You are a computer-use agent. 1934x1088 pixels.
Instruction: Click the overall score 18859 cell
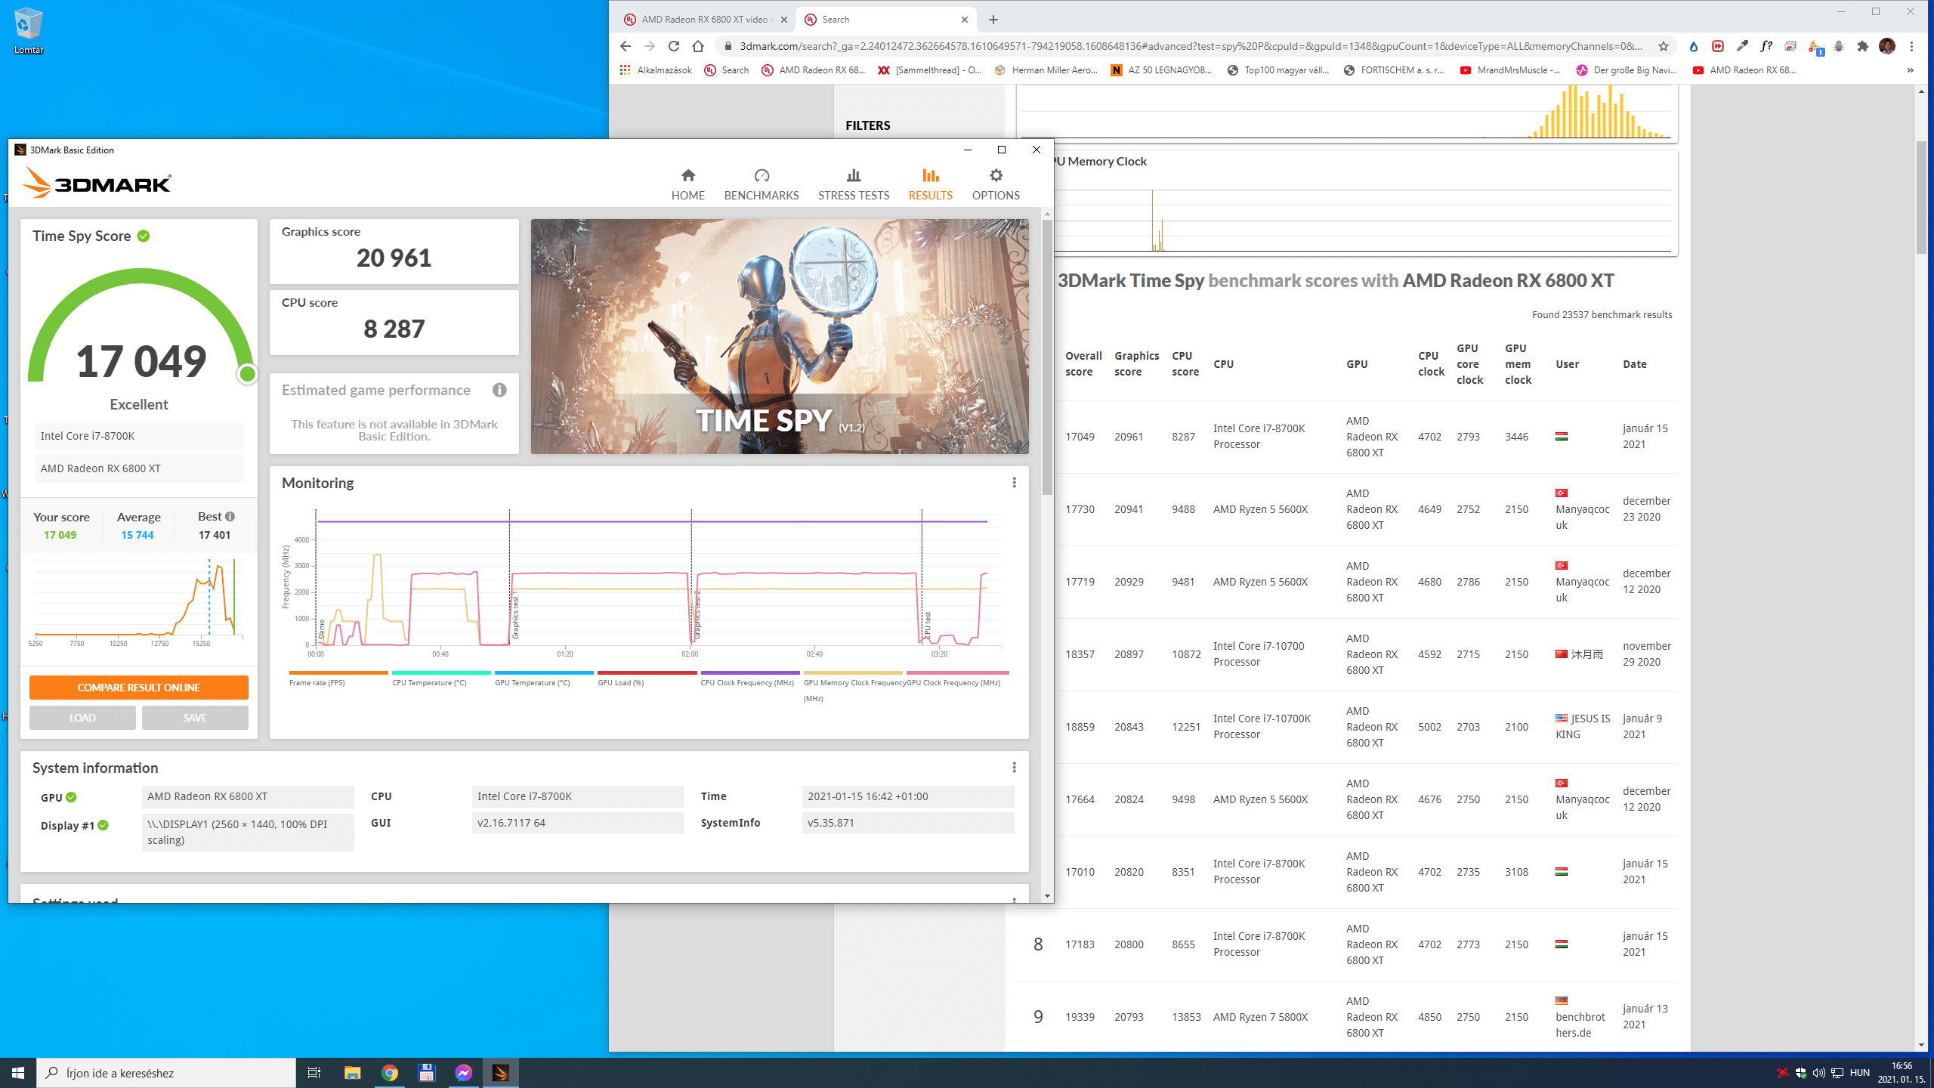(1080, 727)
